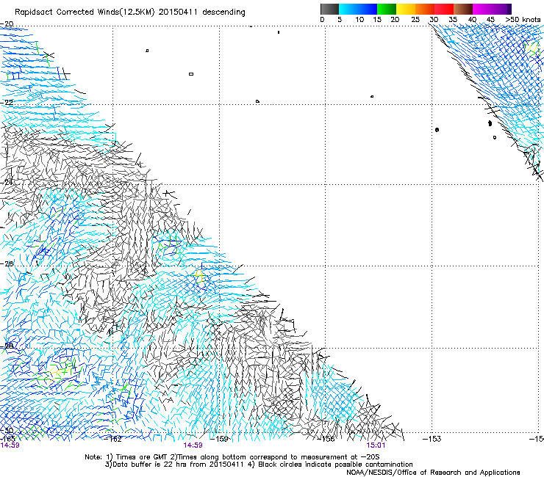The width and height of the screenshot is (544, 477).
Task: Click the magenta 40-45 knots legend segment
Action: click(482, 9)
